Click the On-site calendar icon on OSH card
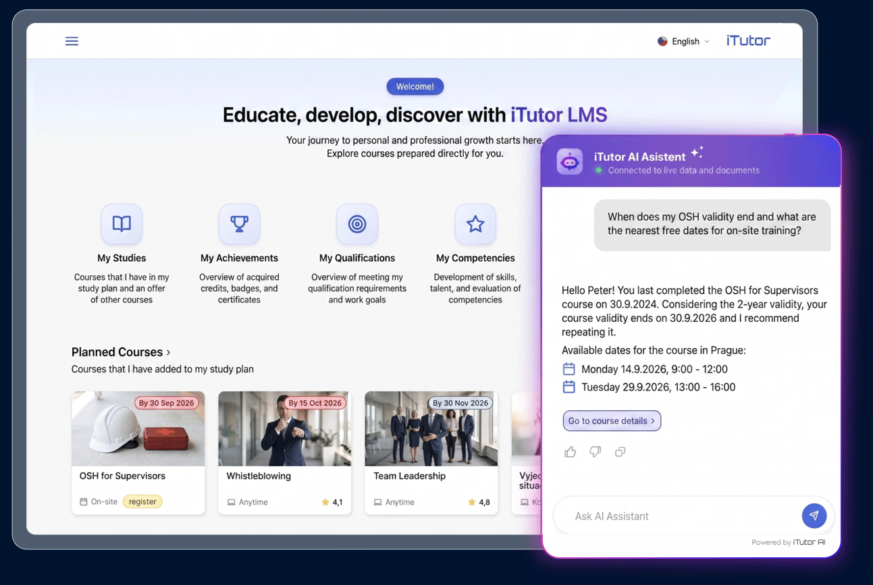 click(x=84, y=502)
